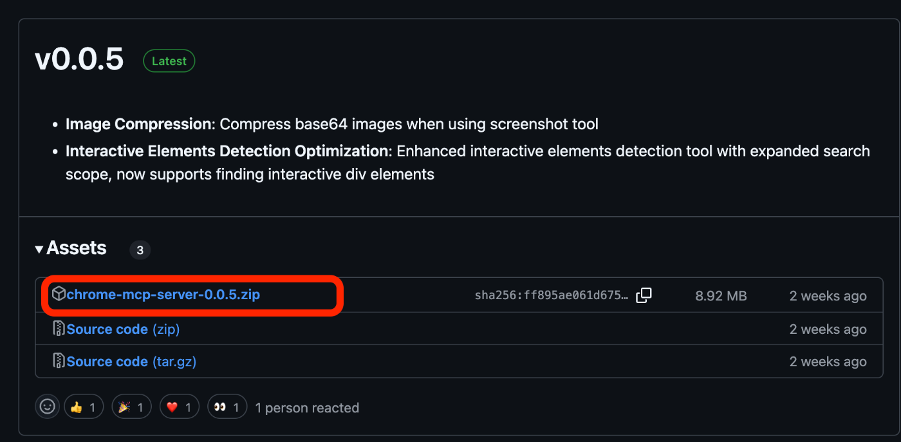Download Source code (zip)
The width and height of the screenshot is (901, 442).
pos(123,329)
